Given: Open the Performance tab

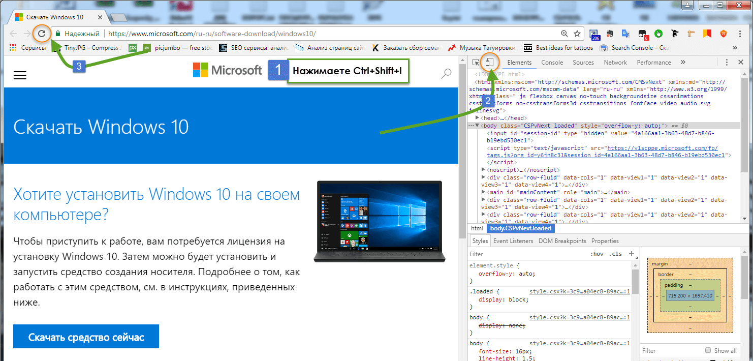Looking at the screenshot, I should pyautogui.click(x=654, y=63).
